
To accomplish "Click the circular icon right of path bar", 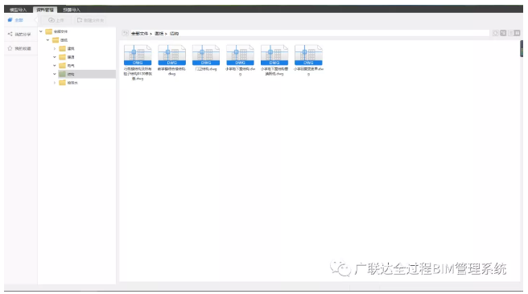I will point(495,33).
